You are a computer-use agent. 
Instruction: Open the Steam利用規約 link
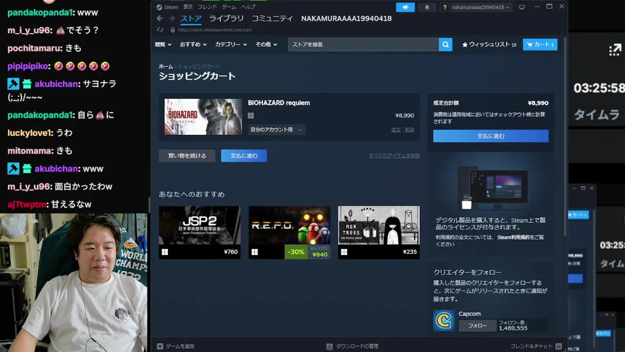coord(513,237)
